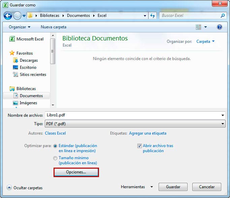Viewport: 230px width, 198px height.
Task: Click the navigation pane scroll down arrow
Action: pyautogui.click(x=53, y=105)
